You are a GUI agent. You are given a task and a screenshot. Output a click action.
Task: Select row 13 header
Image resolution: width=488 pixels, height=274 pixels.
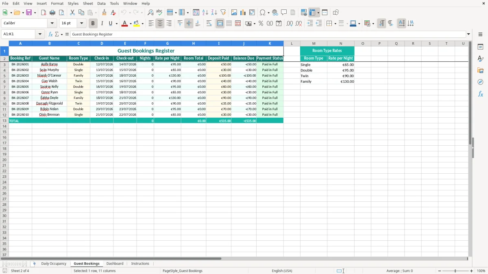click(4, 121)
